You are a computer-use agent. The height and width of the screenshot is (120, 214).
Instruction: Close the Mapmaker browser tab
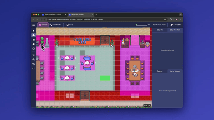[92, 15]
